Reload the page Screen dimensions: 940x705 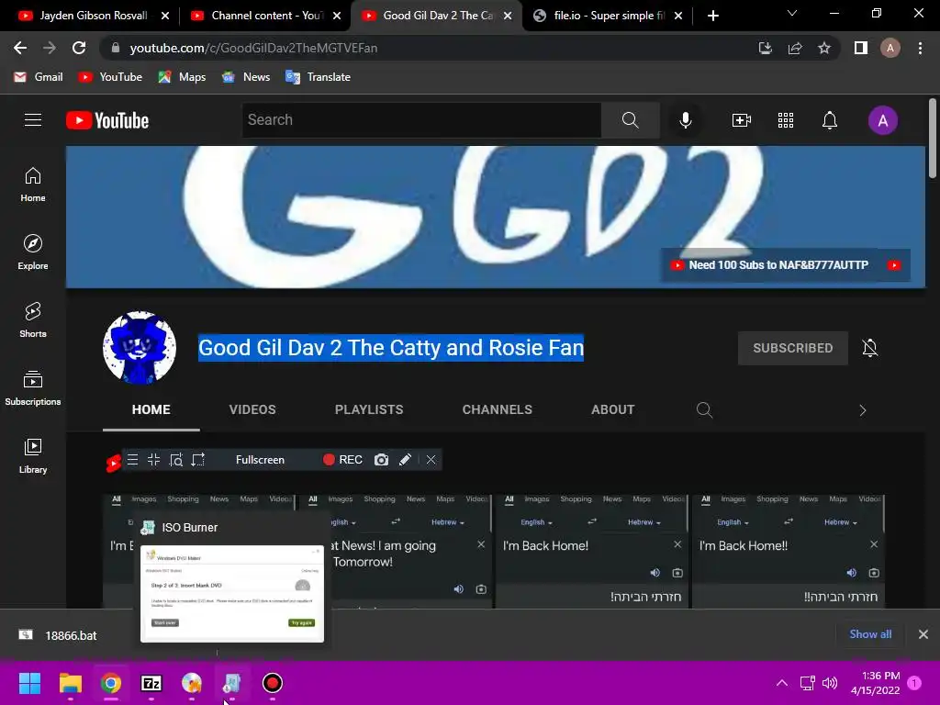click(79, 48)
